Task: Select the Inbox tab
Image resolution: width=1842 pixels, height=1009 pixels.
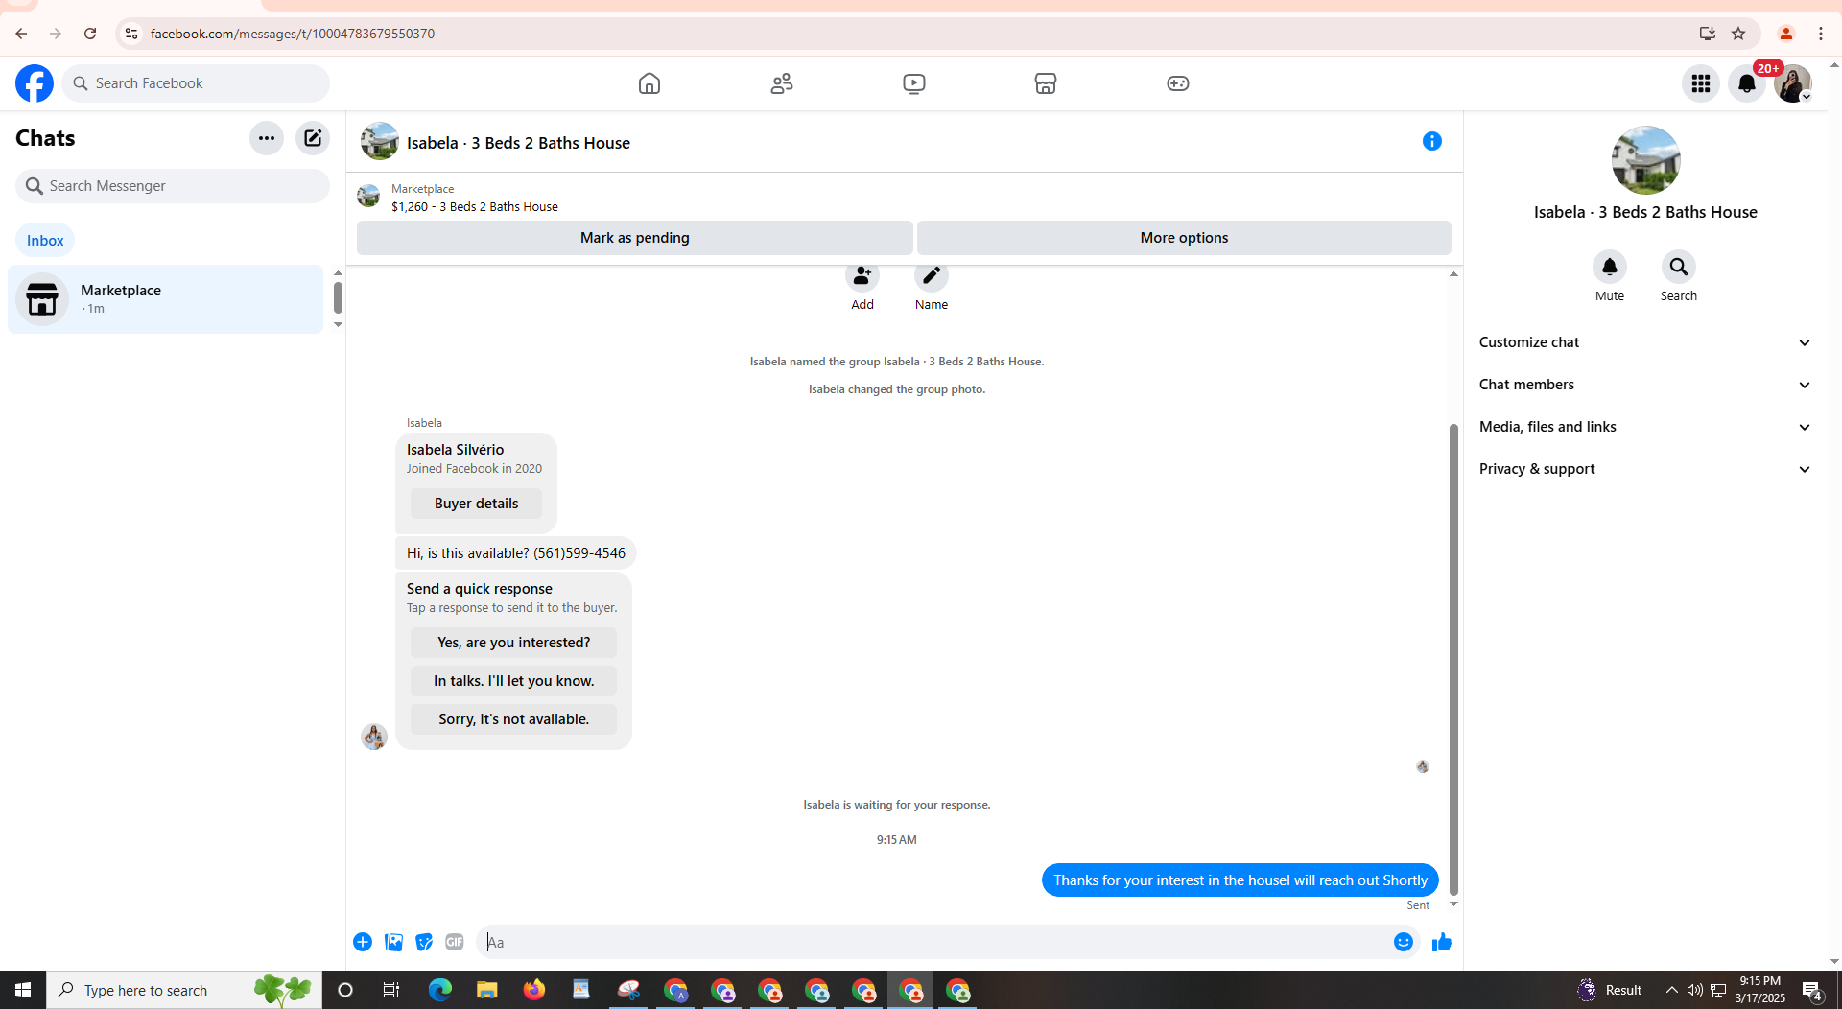Action: (x=45, y=241)
